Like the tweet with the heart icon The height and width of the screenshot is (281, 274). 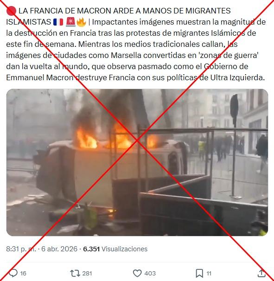coord(137,273)
